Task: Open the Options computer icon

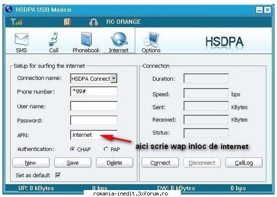Action: [x=151, y=39]
